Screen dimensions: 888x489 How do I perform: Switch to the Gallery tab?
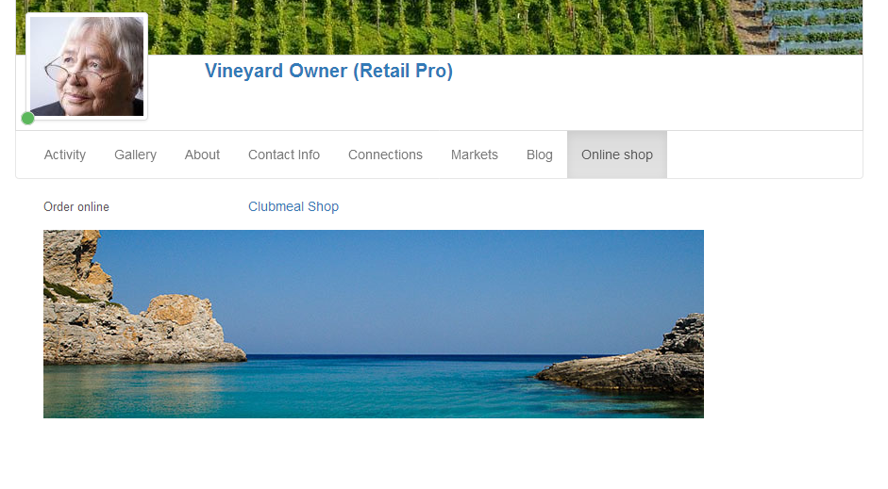click(135, 155)
